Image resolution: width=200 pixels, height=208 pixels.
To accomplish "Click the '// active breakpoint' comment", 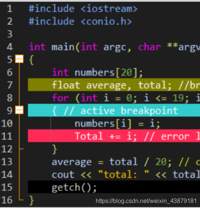I will pos(121,111).
